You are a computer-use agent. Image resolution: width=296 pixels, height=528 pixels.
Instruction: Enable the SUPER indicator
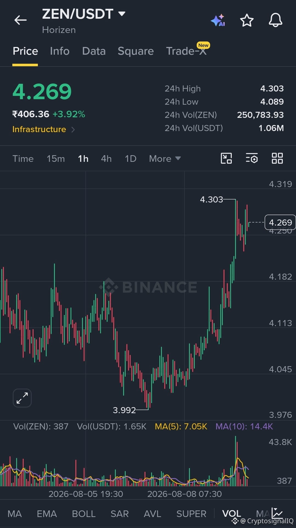[x=191, y=514]
